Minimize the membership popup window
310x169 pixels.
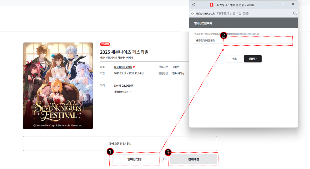(x=273, y=4)
